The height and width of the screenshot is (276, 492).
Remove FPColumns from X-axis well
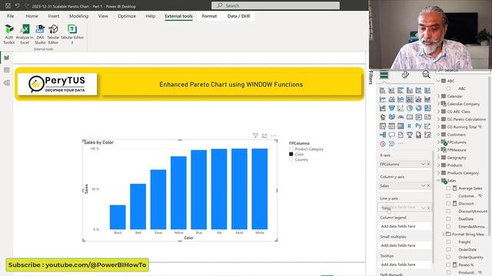tap(429, 164)
